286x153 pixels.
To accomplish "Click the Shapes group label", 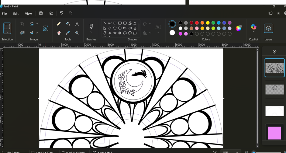I will [x=132, y=40].
